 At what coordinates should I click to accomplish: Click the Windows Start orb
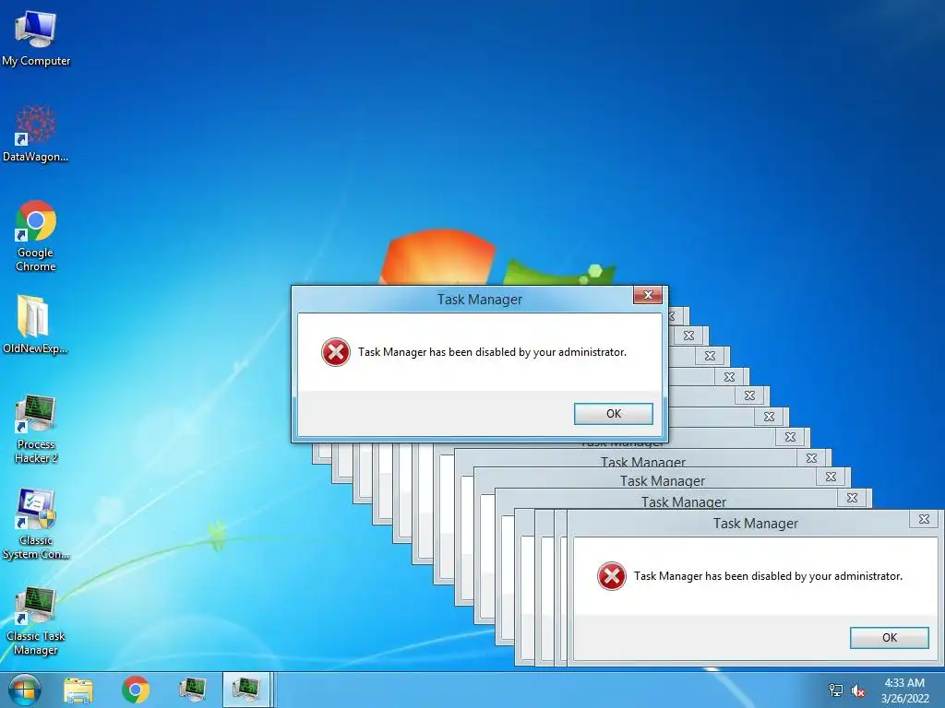25,690
